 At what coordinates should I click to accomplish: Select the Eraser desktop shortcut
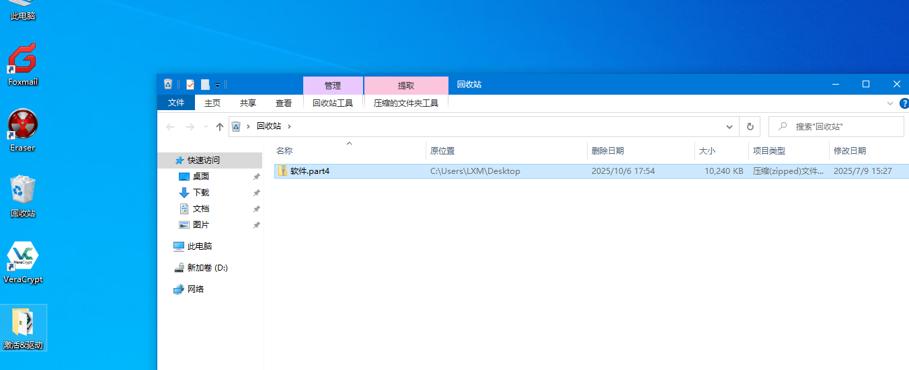tap(22, 130)
